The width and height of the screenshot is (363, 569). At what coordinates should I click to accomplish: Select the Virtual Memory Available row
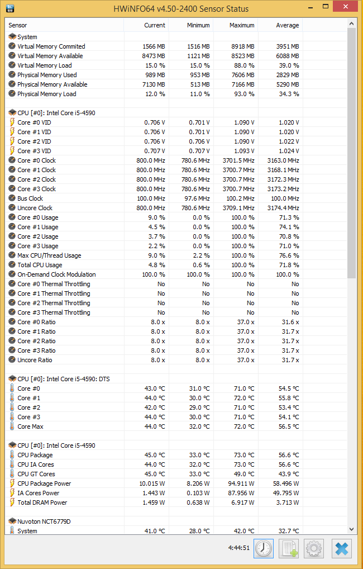click(x=176, y=56)
